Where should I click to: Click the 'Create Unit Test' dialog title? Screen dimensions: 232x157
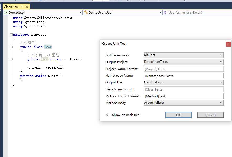[x=114, y=44]
